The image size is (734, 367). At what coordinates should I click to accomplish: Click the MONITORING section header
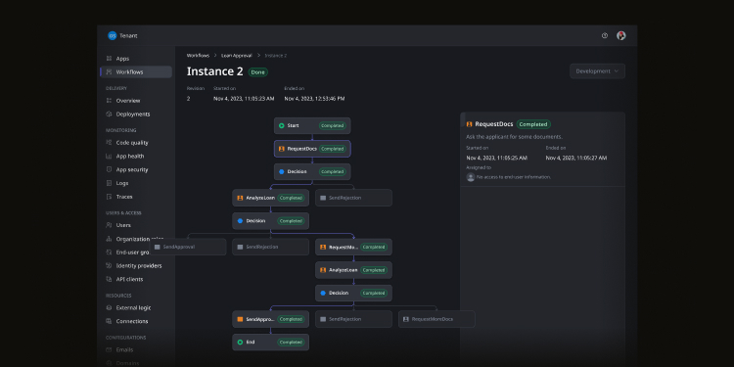click(121, 130)
